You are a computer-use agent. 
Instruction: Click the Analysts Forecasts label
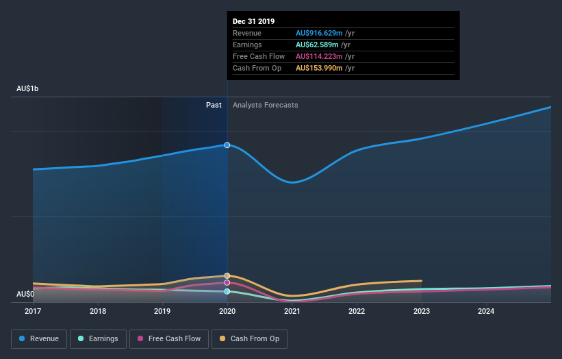[x=265, y=105]
